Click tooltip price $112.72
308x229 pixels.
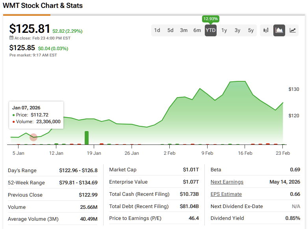click(39, 115)
